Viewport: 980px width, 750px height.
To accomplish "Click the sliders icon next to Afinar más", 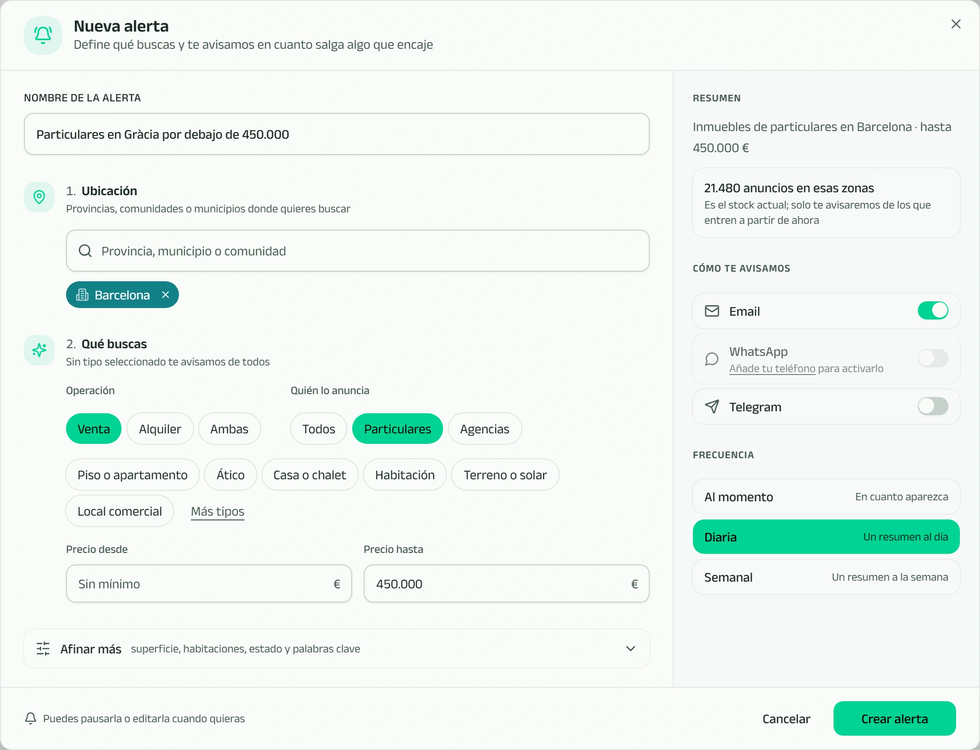I will 43,649.
